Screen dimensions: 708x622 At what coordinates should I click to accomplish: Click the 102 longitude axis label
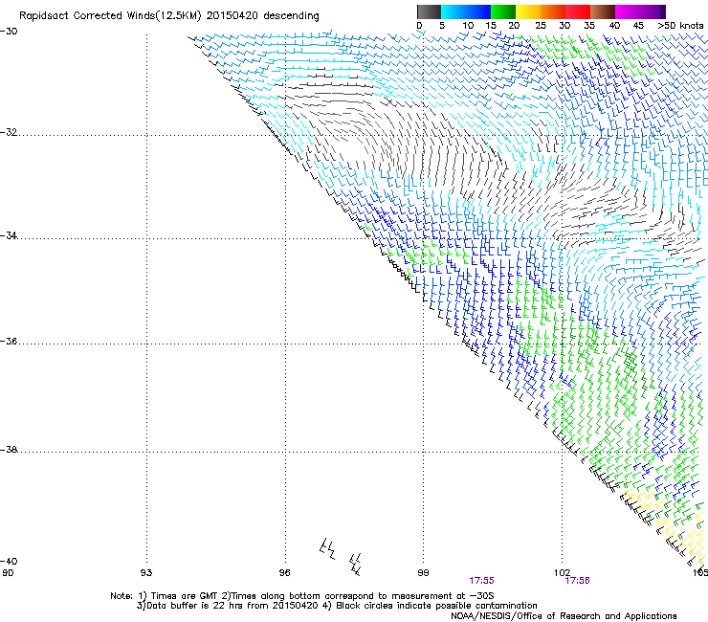(x=563, y=573)
